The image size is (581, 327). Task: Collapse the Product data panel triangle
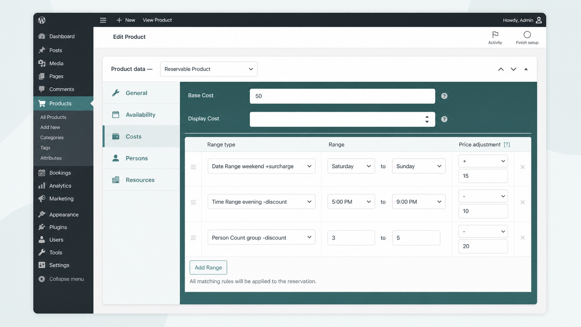point(526,69)
